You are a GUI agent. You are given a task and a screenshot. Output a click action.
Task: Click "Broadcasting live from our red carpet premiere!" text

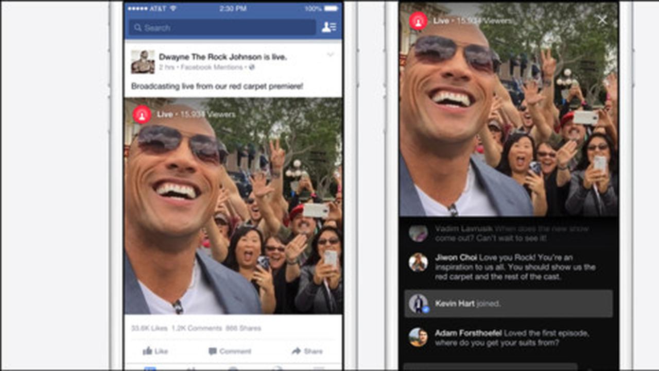point(217,87)
